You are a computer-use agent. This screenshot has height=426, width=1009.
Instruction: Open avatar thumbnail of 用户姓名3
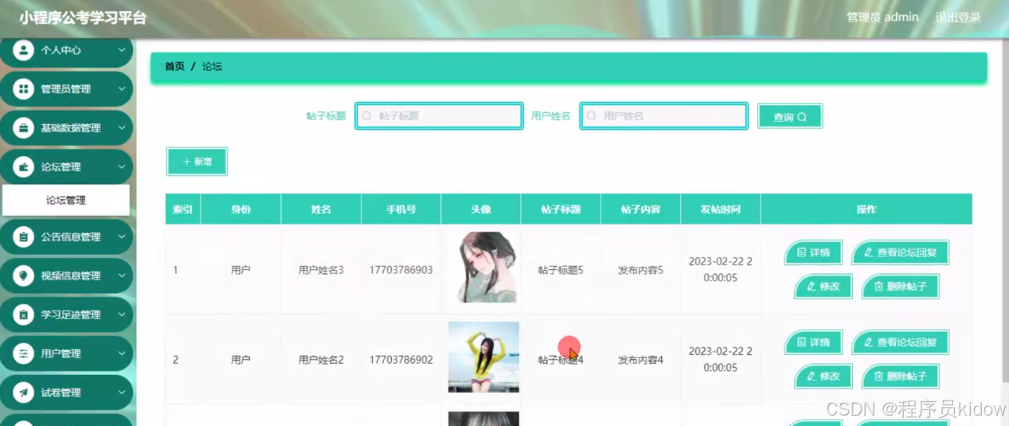tap(483, 268)
